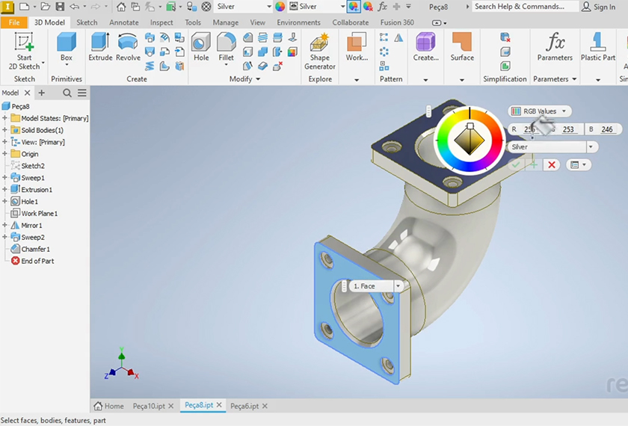This screenshot has height=426, width=628.
Task: Select the Revolve tool in the ribbon
Action: tap(128, 47)
